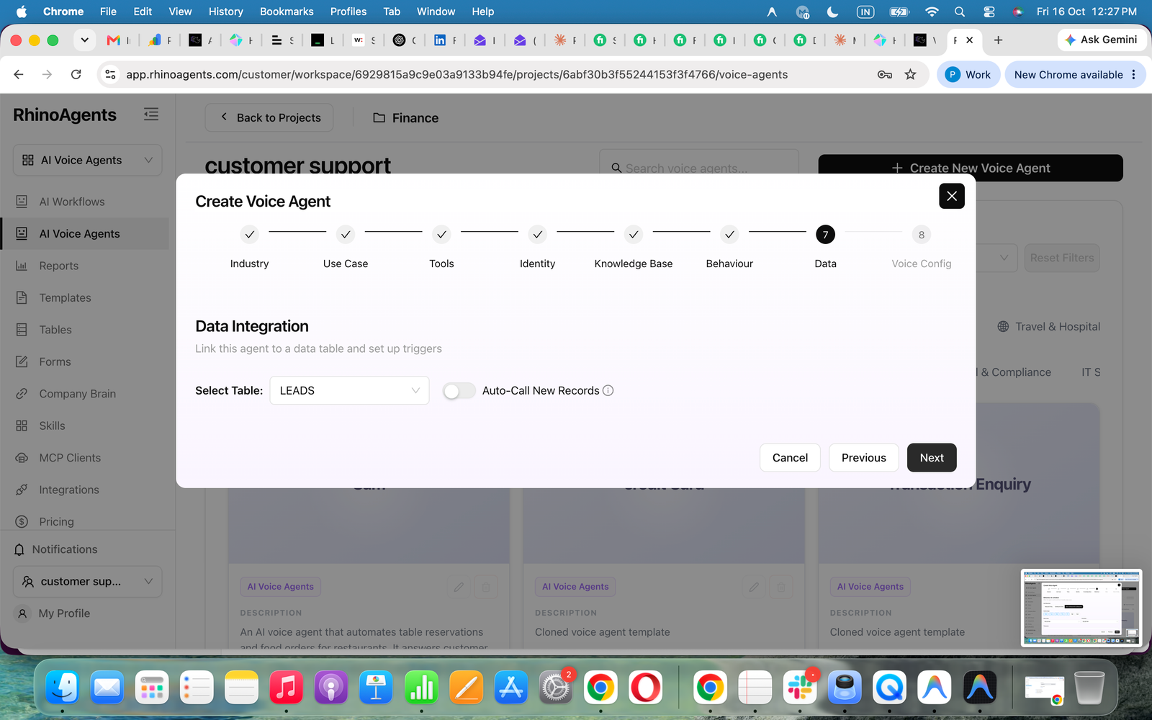
Task: Expand the customer sup... workspace dropdown
Action: pyautogui.click(x=87, y=581)
